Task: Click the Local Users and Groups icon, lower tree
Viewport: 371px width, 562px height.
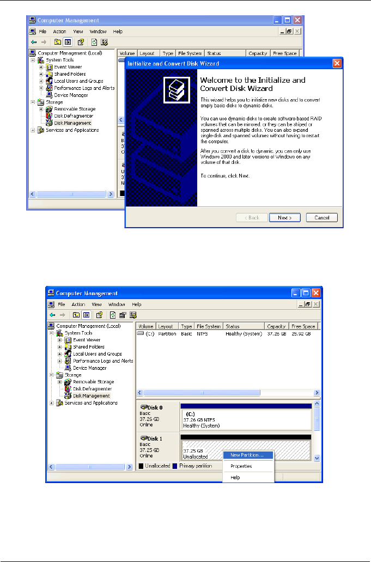Action: (68, 354)
